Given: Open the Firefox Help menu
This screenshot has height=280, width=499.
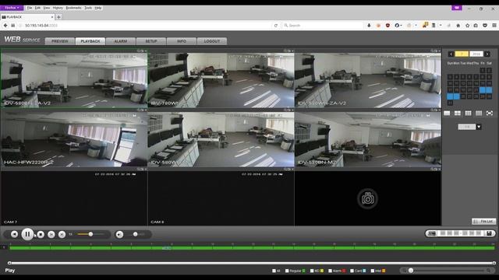Looking at the screenshot, I should click(98, 8).
